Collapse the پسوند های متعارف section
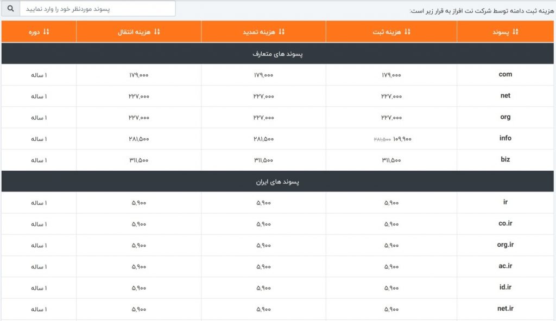The height and width of the screenshot is (321, 556). (x=277, y=54)
